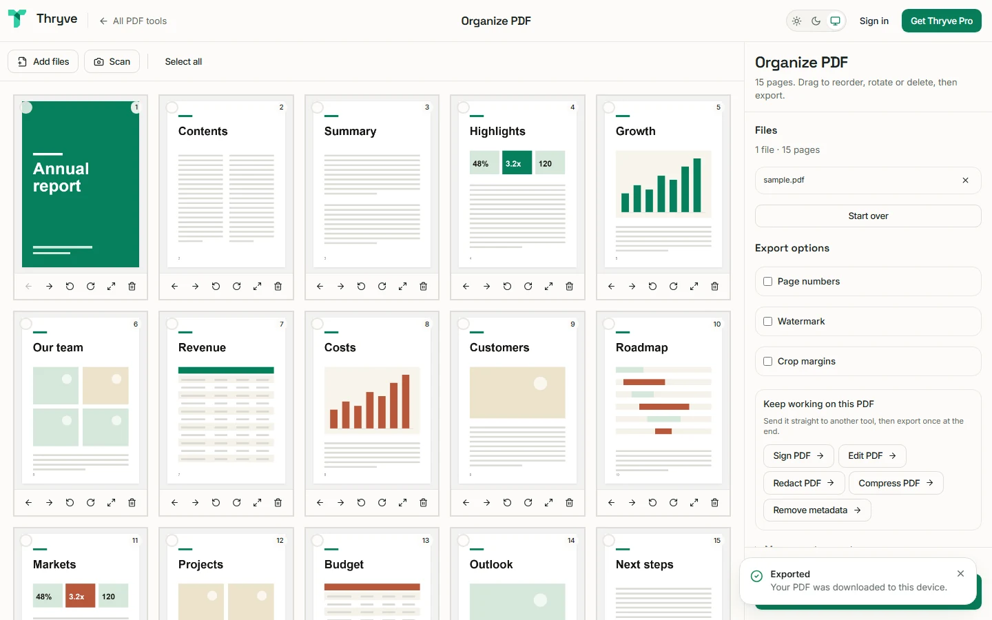The image size is (992, 620).
Task: Delete the Growth page
Action: [715, 287]
